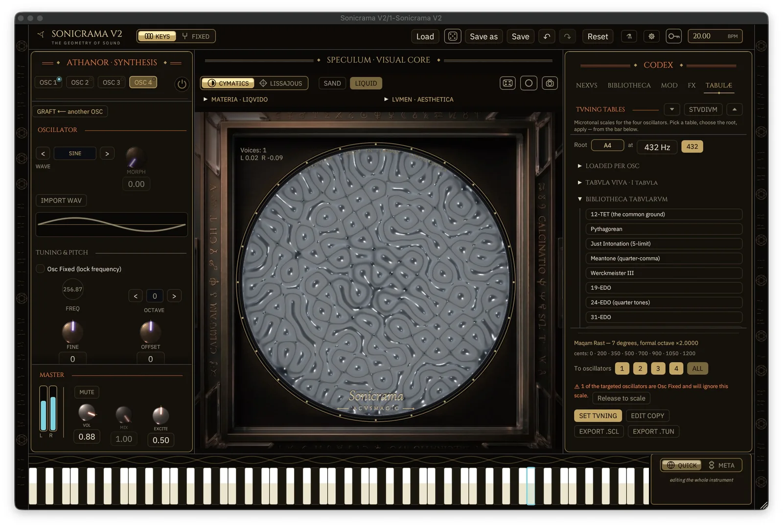Click EDIT COPY button
The height and width of the screenshot is (527, 783).
[647, 416]
